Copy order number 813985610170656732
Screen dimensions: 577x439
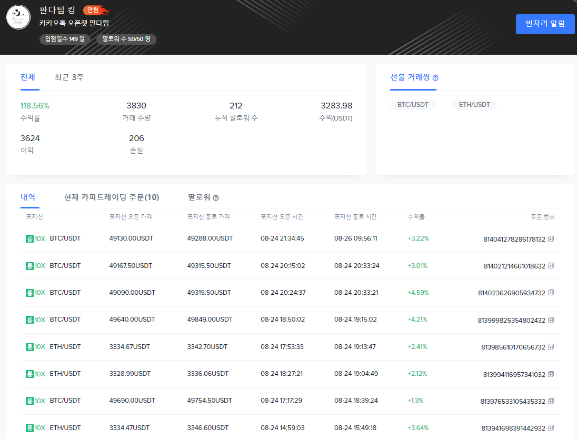coord(551,347)
